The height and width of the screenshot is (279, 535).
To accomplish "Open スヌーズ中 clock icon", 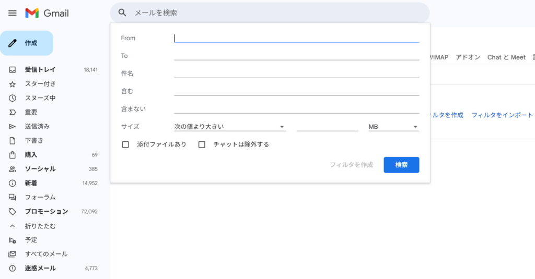I will [13, 98].
